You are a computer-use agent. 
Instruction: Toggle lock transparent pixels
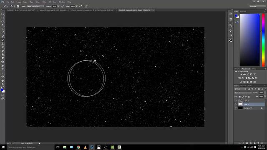pyautogui.click(x=239, y=97)
